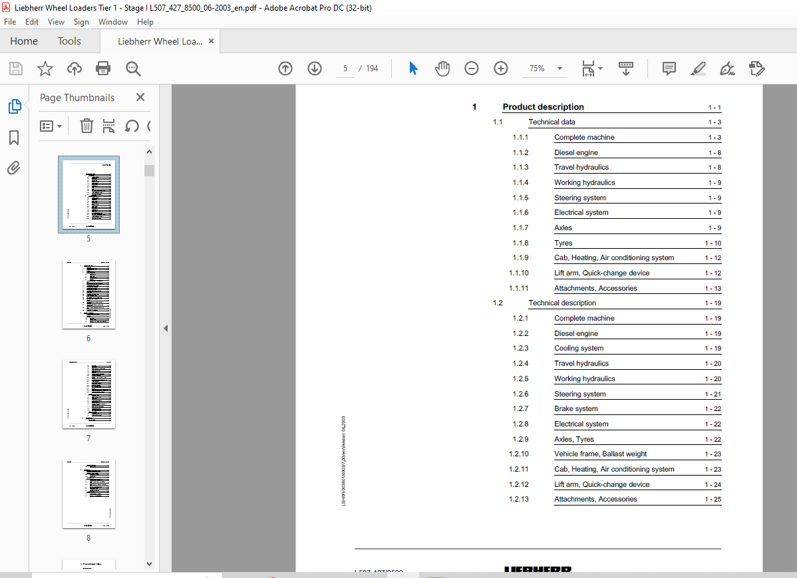The height and width of the screenshot is (578, 797).
Task: Open the Sign menu
Action: click(81, 22)
